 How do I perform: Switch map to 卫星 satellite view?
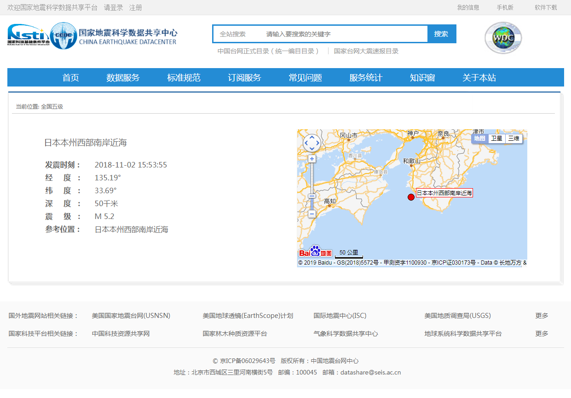(x=496, y=138)
